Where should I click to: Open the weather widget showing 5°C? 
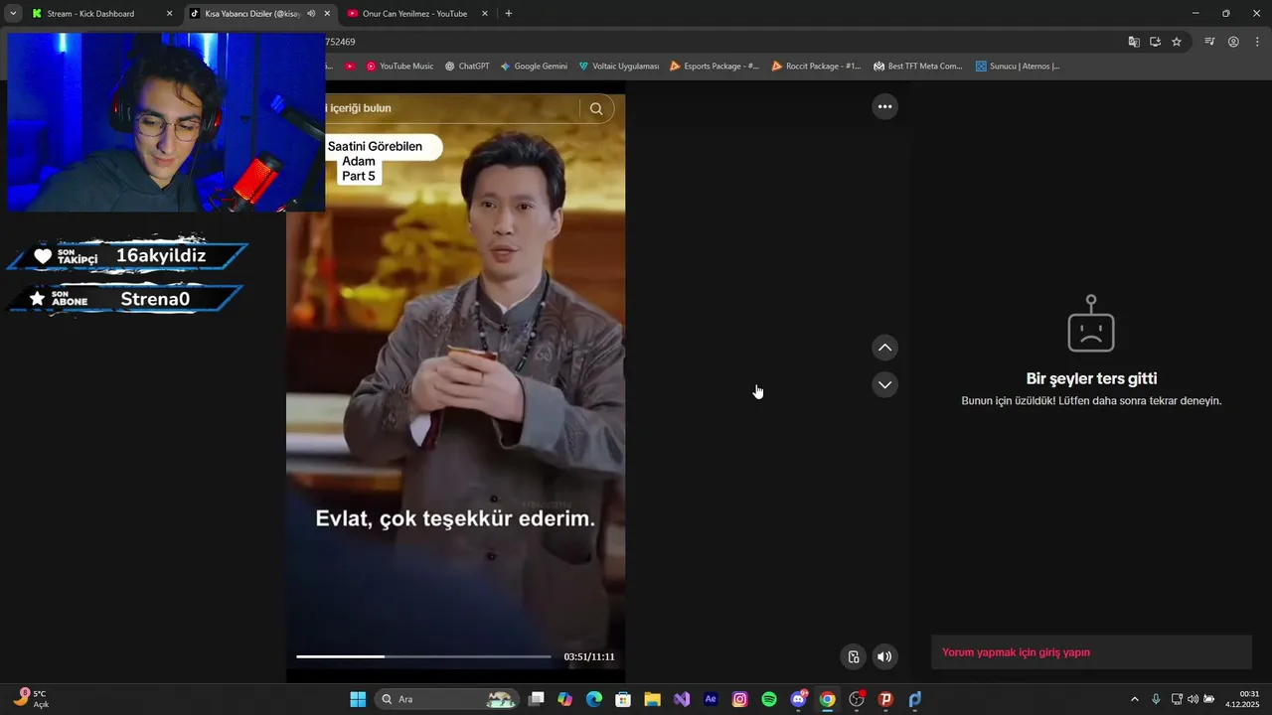[31, 699]
